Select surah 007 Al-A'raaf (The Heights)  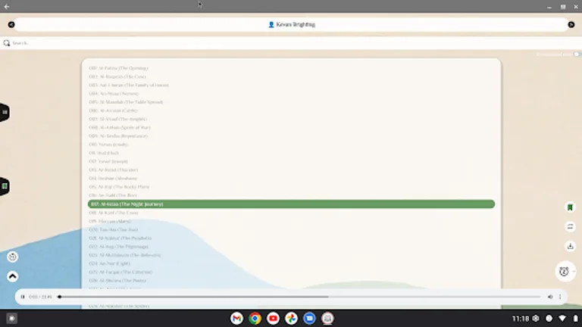[117, 119]
